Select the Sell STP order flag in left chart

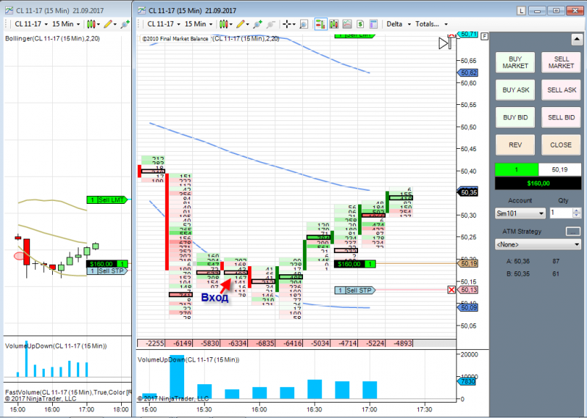click(x=107, y=271)
